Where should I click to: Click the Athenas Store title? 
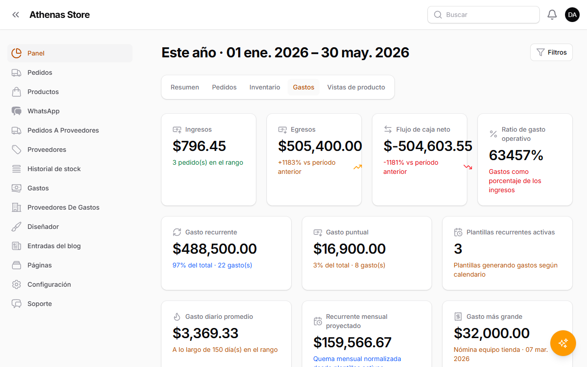coord(60,15)
